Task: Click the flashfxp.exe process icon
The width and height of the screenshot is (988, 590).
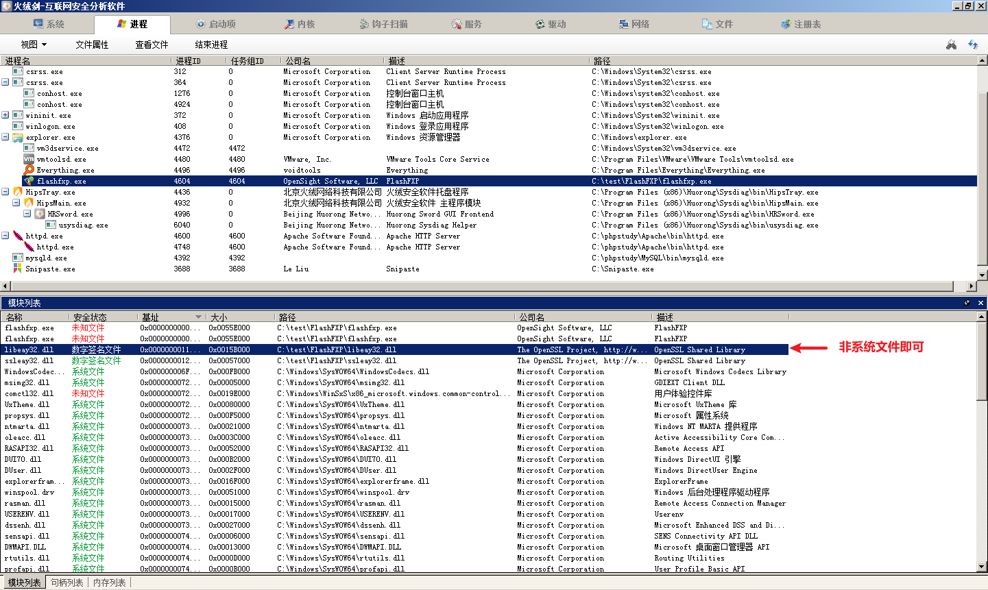Action: point(29,181)
